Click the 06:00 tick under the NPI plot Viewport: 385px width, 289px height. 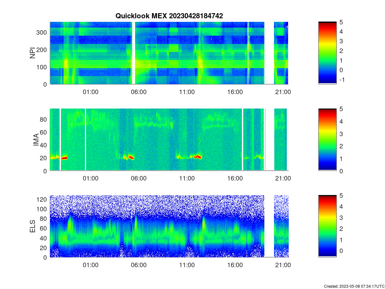point(139,92)
